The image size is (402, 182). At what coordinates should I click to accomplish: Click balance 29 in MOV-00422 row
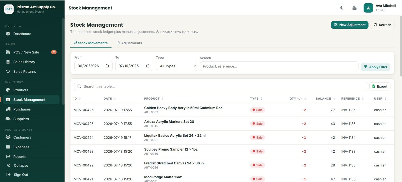point(333,165)
